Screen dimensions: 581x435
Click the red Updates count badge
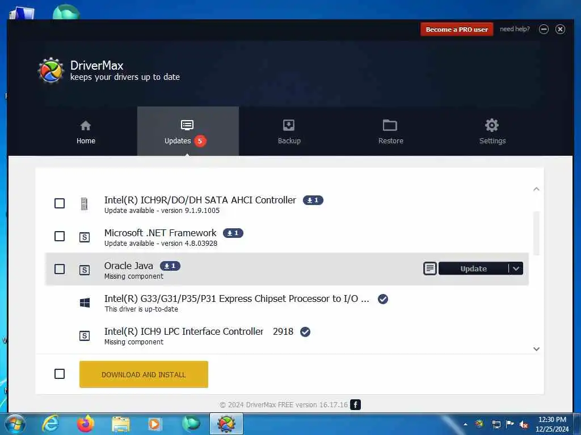coord(200,141)
